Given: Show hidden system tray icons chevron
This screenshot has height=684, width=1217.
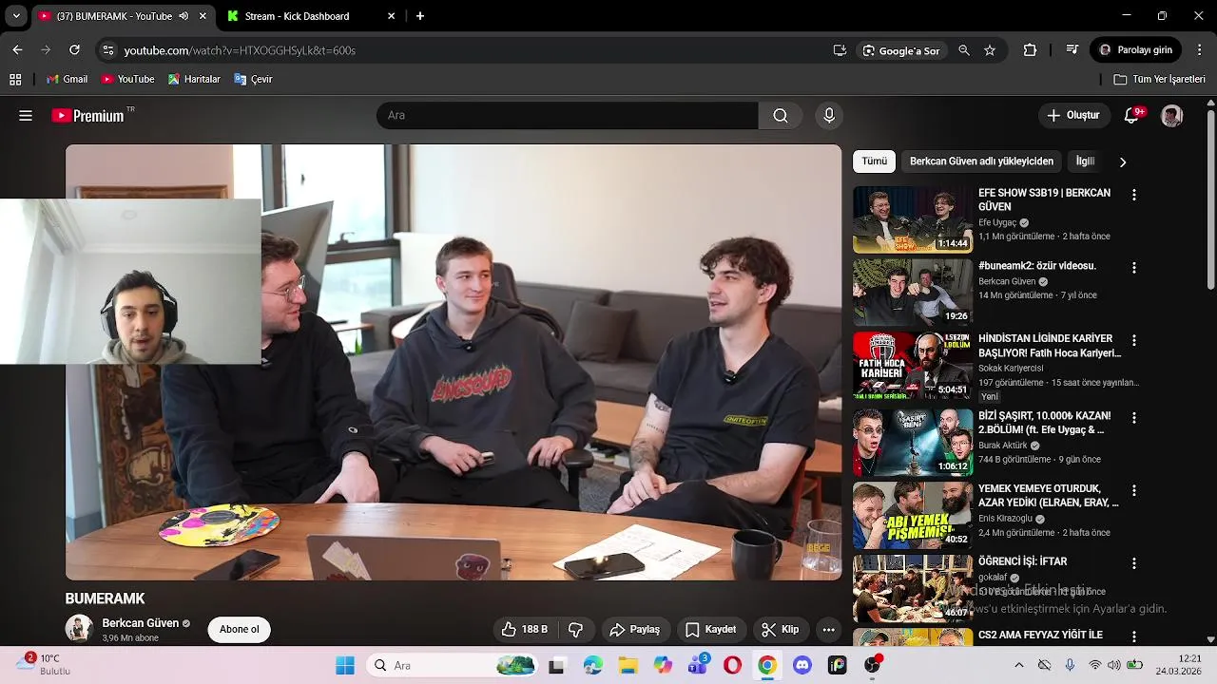Looking at the screenshot, I should coord(1018,665).
